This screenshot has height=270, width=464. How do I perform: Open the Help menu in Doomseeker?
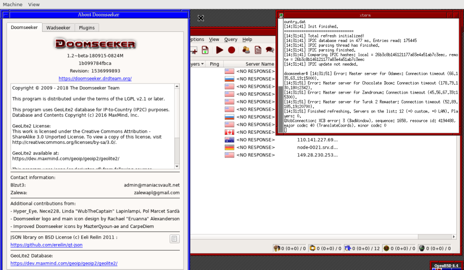(x=247, y=40)
